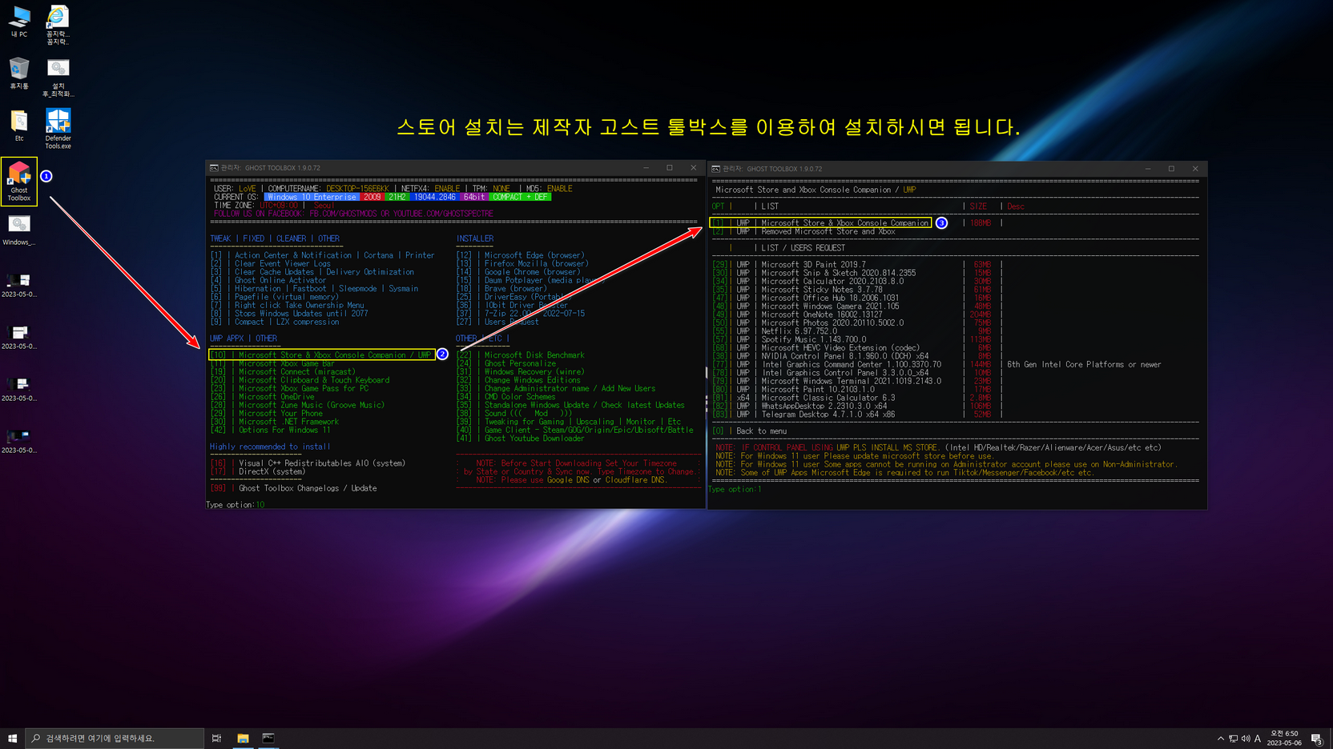Click option [1] Action Center & Notification line
The height and width of the screenshot is (749, 1333).
click(x=322, y=255)
